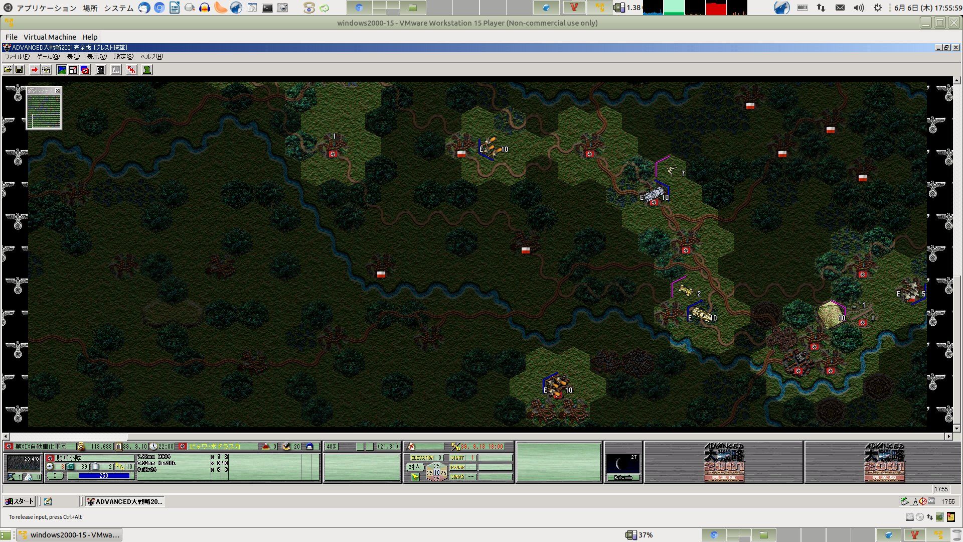Click the moon phase weather icon

(x=623, y=464)
